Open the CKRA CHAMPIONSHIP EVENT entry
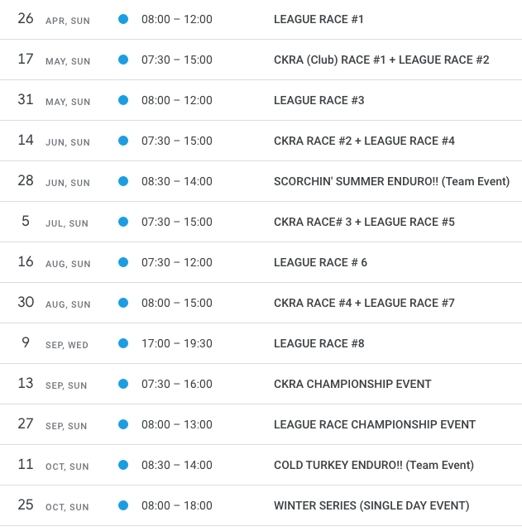Viewport: 522px width, 531px height. pos(352,384)
